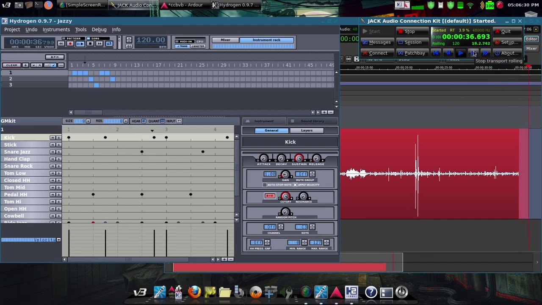
Task: Click the Mute Group stepper
Action: click(x=312, y=174)
